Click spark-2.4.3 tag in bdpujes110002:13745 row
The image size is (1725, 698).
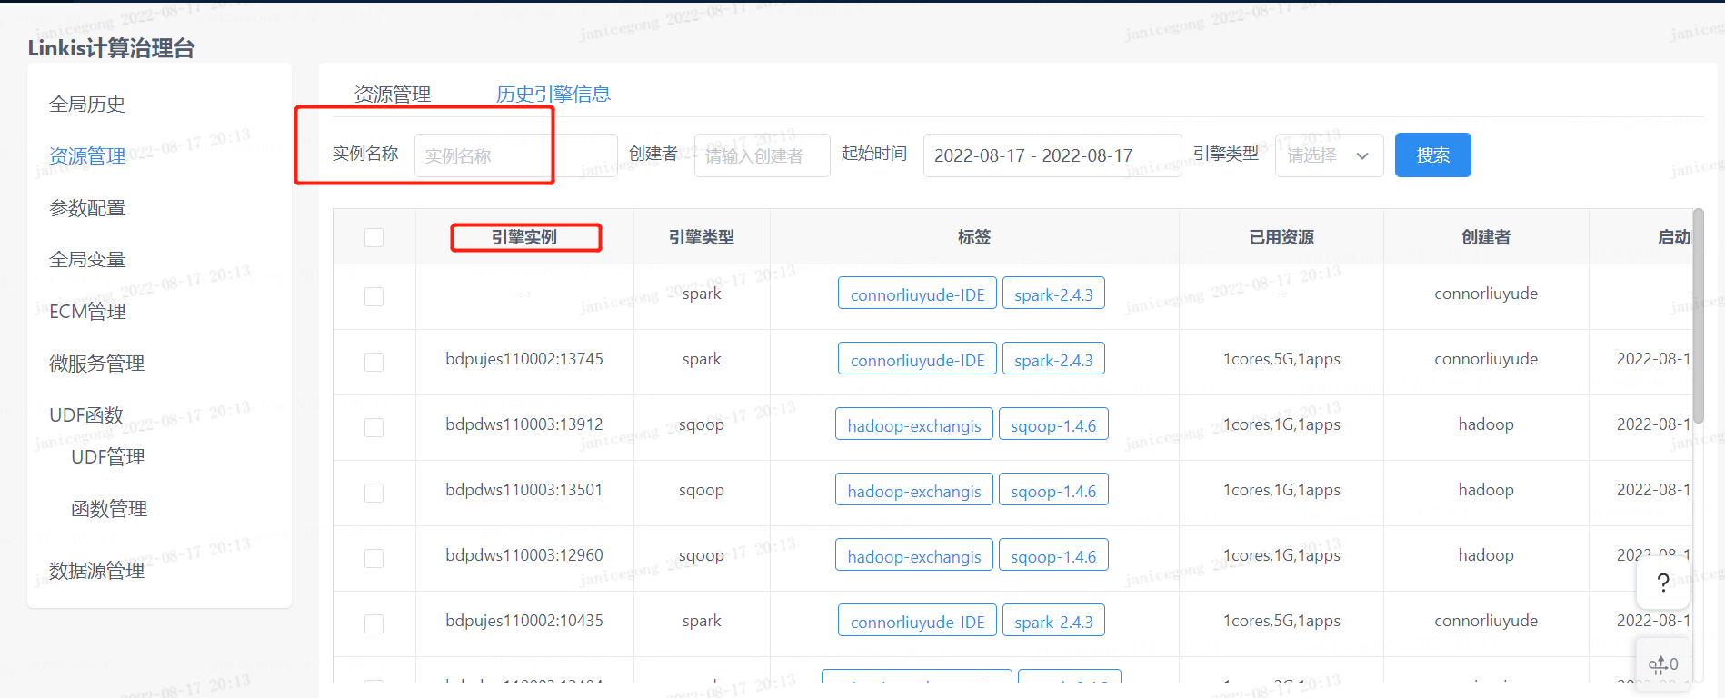[x=1053, y=359]
